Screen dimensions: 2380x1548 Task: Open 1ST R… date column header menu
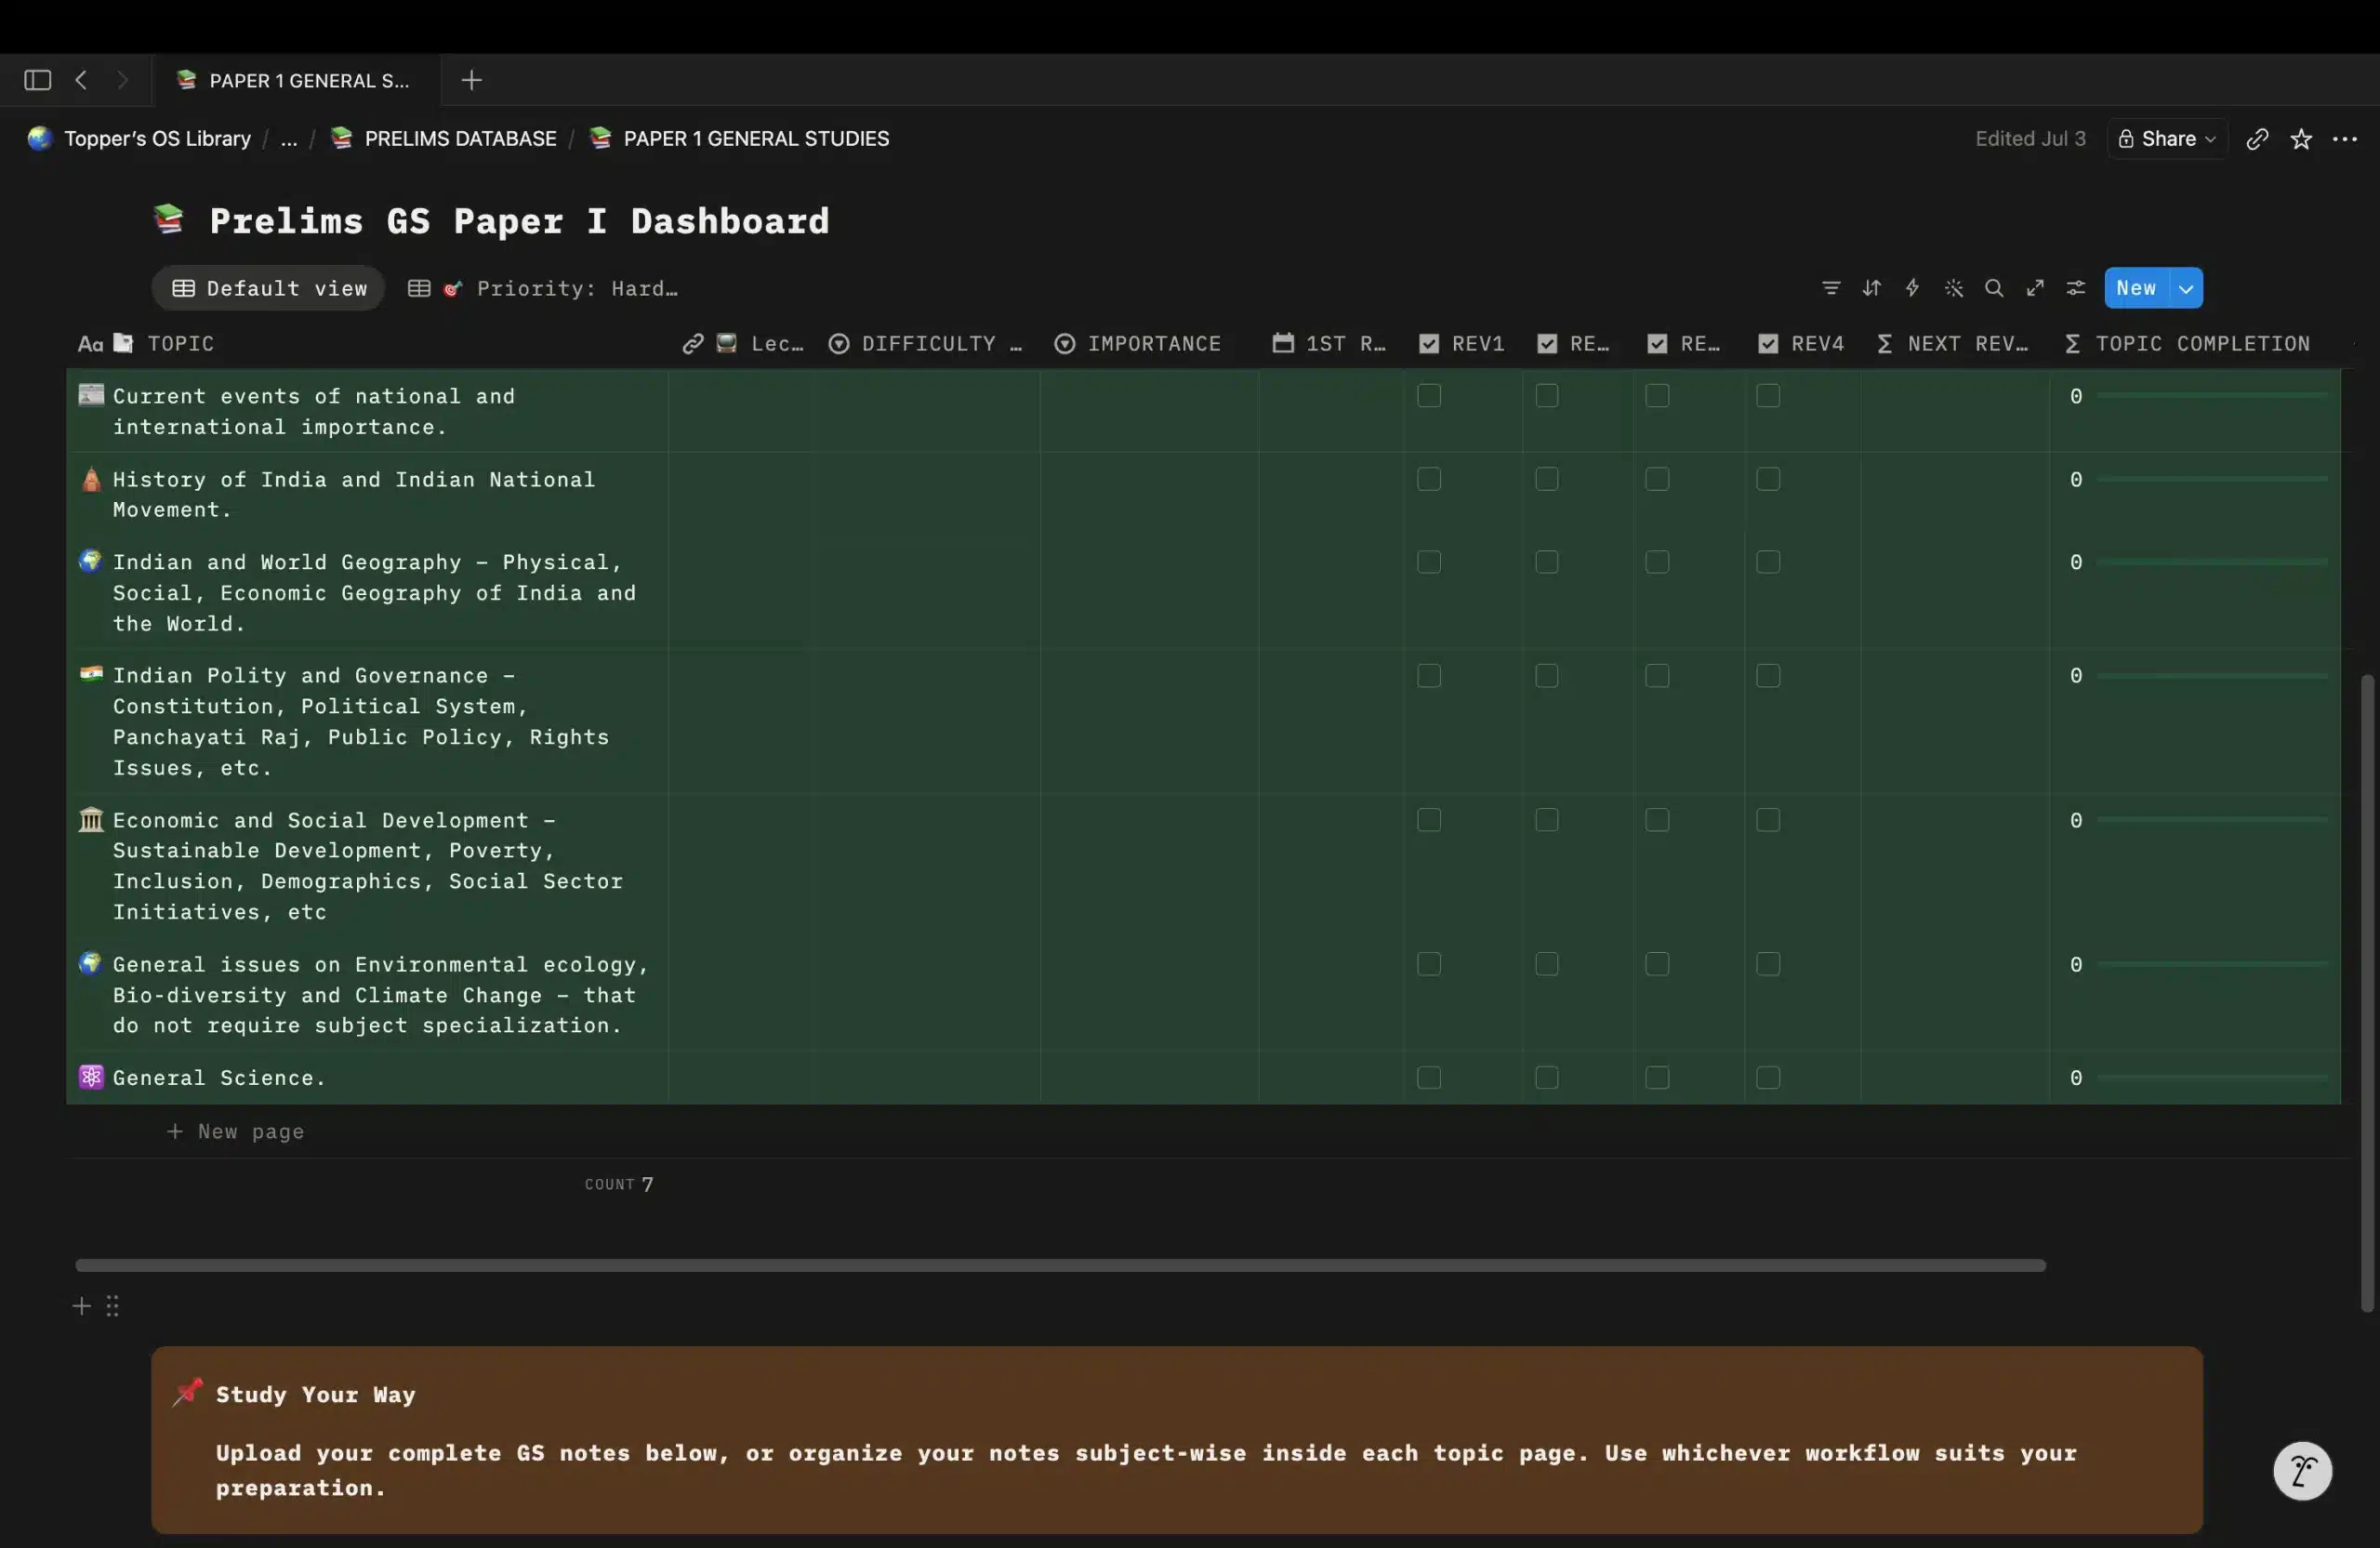coord(1330,344)
